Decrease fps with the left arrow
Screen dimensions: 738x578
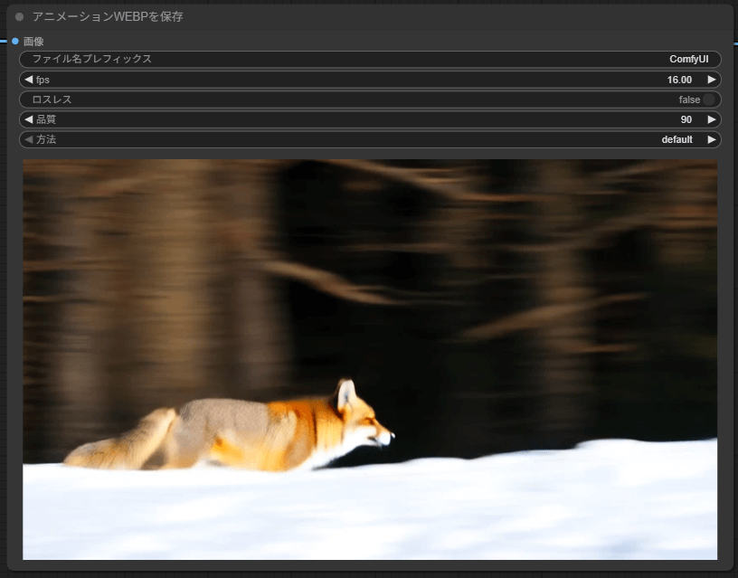(28, 80)
